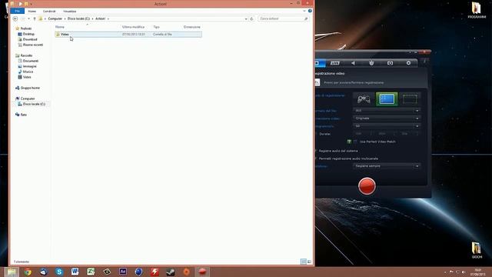The width and height of the screenshot is (492, 277).
Task: Focus the Cerca Action! search field
Action: [284, 18]
